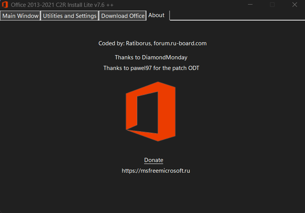Click the large orange Office logo
The width and height of the screenshot is (305, 213).
point(151,111)
